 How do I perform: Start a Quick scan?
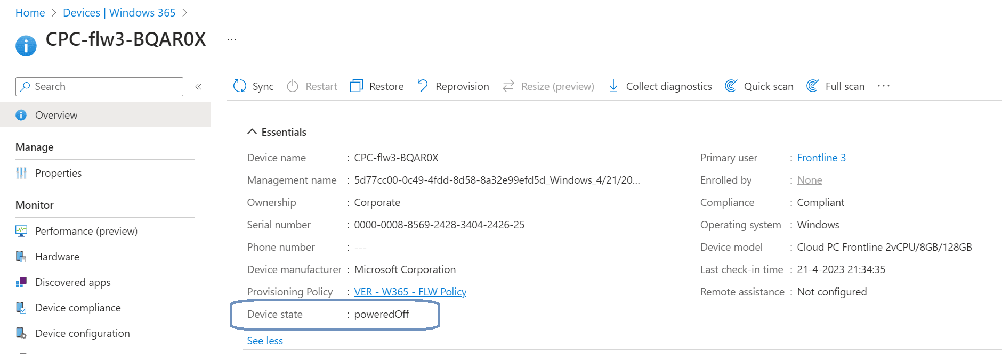tap(759, 86)
